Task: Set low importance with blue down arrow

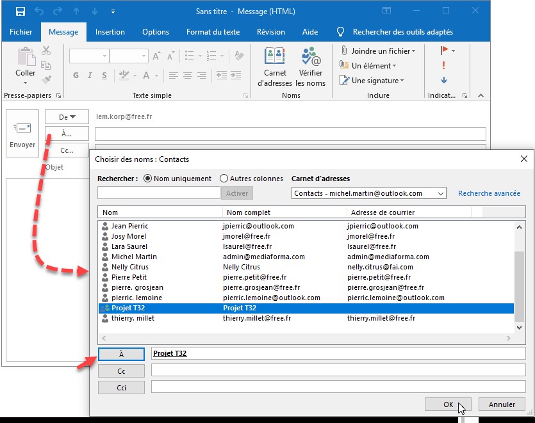Action: pyautogui.click(x=443, y=81)
